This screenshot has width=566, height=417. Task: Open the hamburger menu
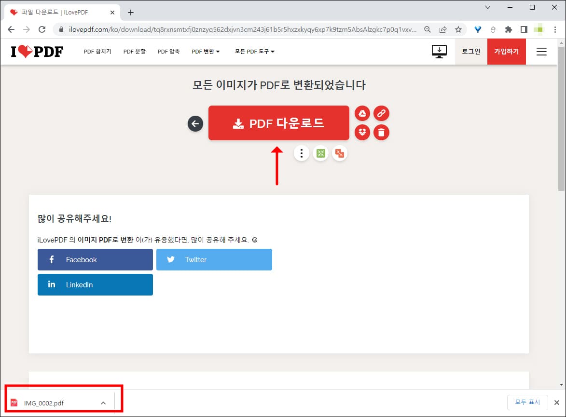pyautogui.click(x=541, y=51)
